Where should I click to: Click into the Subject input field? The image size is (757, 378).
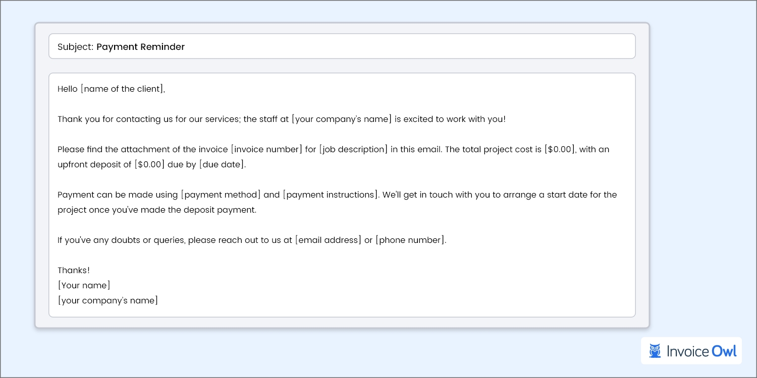pyautogui.click(x=404, y=47)
